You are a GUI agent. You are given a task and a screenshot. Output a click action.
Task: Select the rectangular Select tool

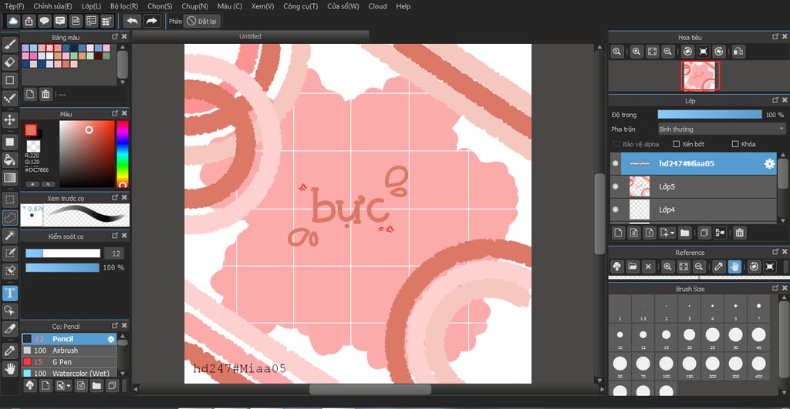pos(9,199)
